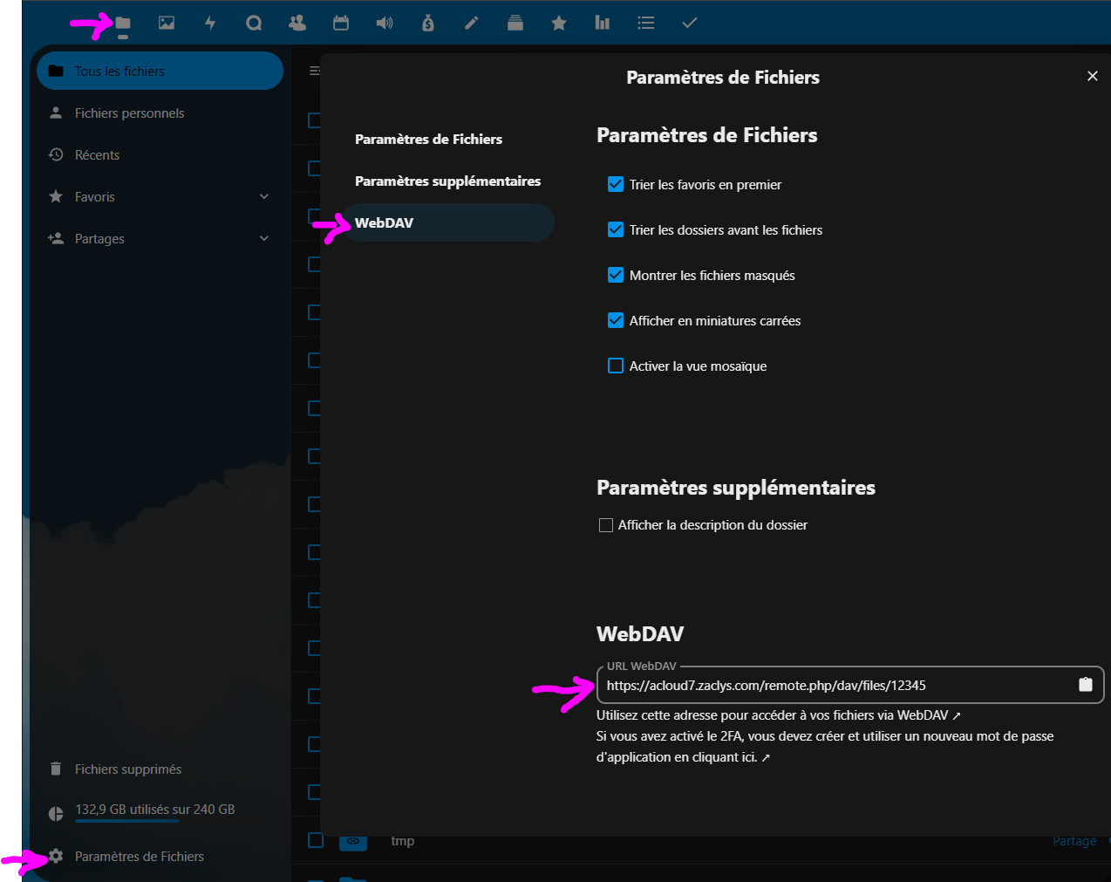Image resolution: width=1111 pixels, height=882 pixels.
Task: Expand the Favoris section chevron
Action: coord(264,197)
